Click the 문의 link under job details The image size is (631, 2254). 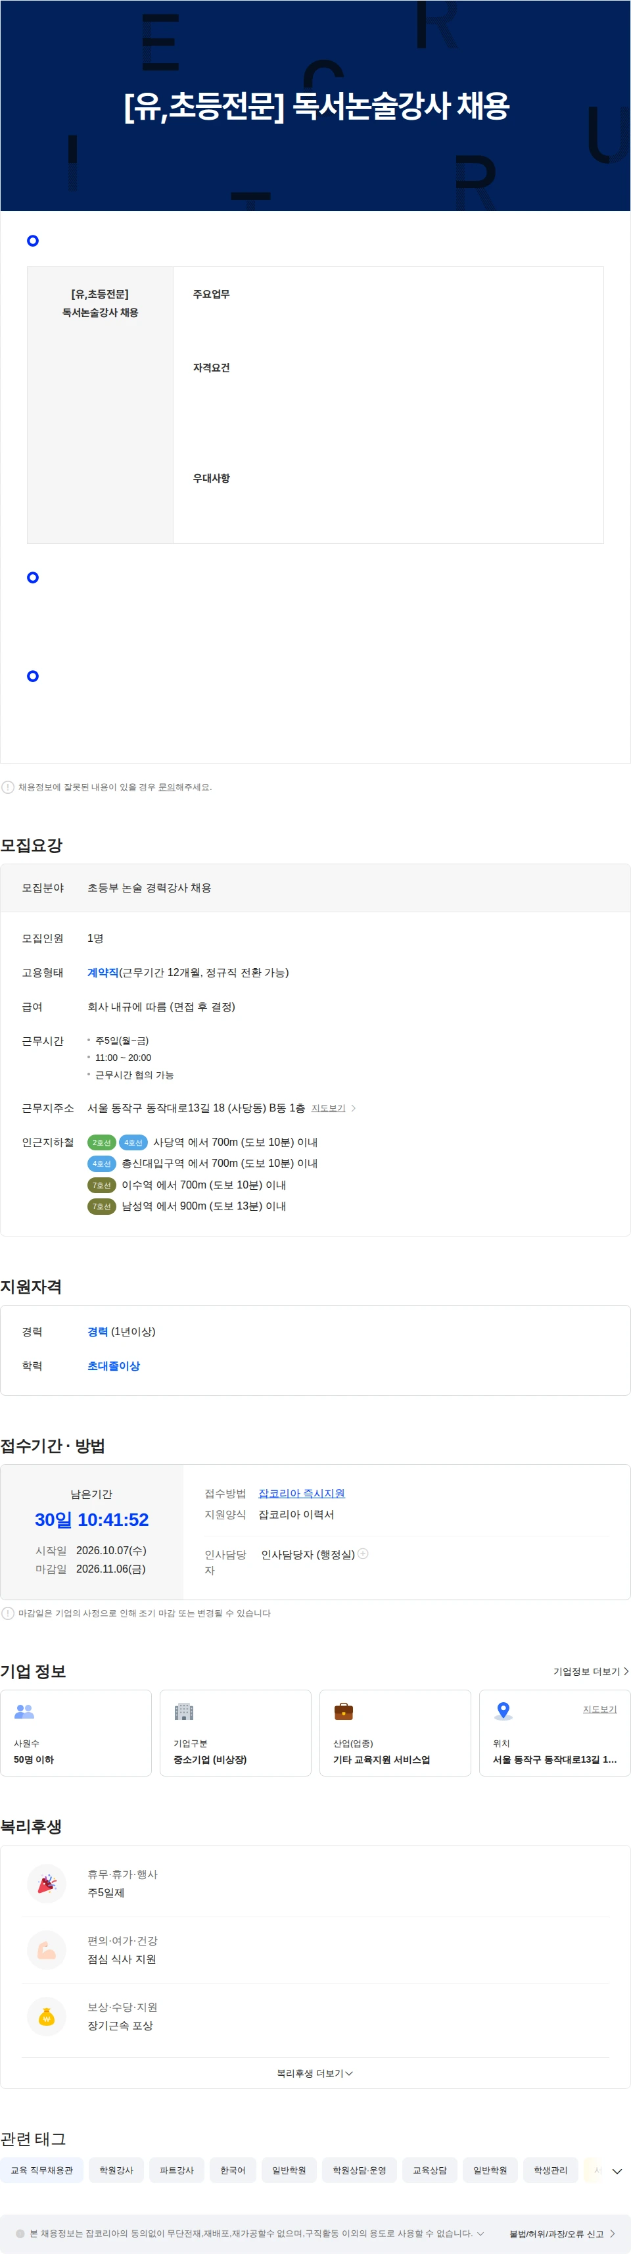coord(166,787)
